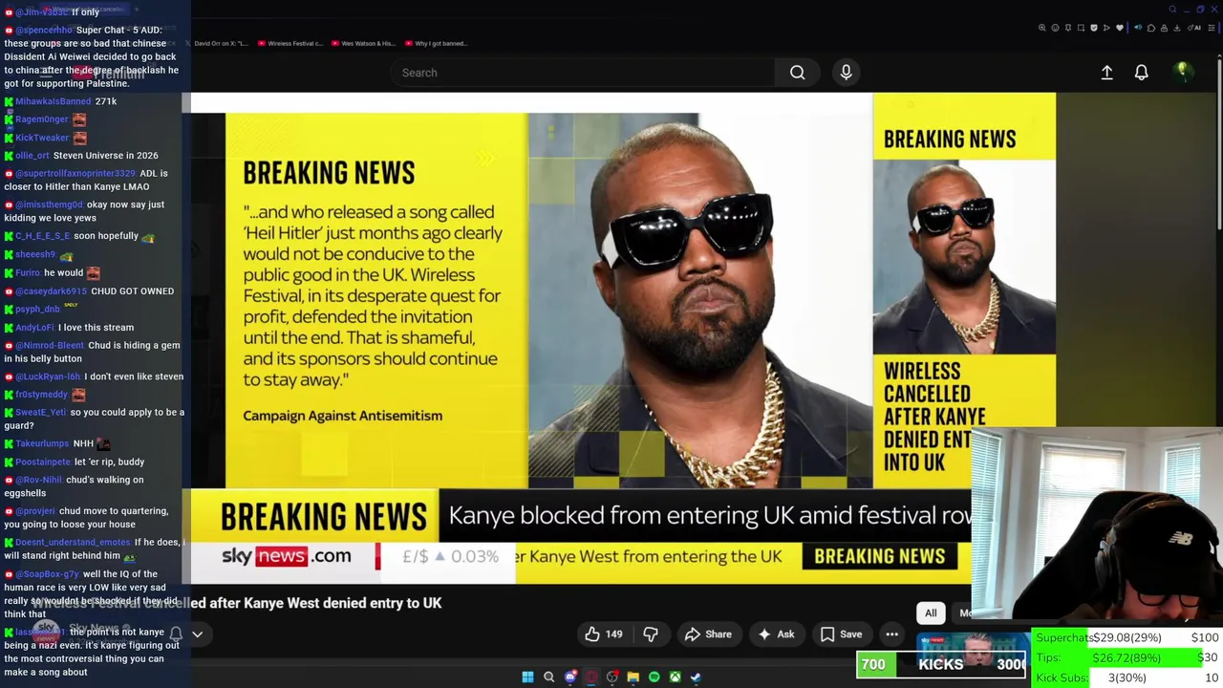Viewport: 1223px width, 688px height.
Task: Open Windows taskbar Search
Action: coord(549,677)
